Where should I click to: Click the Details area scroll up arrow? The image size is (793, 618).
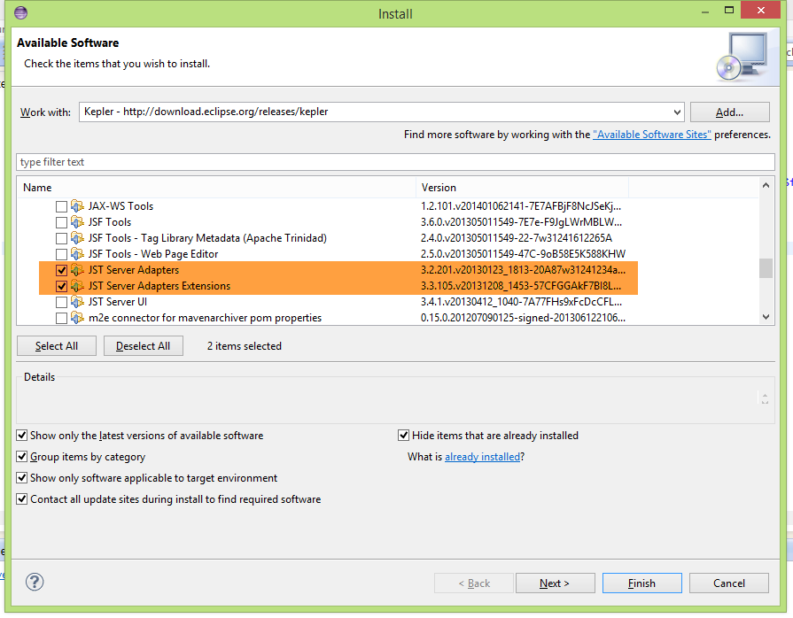tap(765, 395)
